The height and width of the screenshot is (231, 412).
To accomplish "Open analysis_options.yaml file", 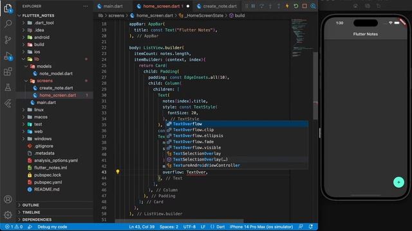I will (x=56, y=160).
